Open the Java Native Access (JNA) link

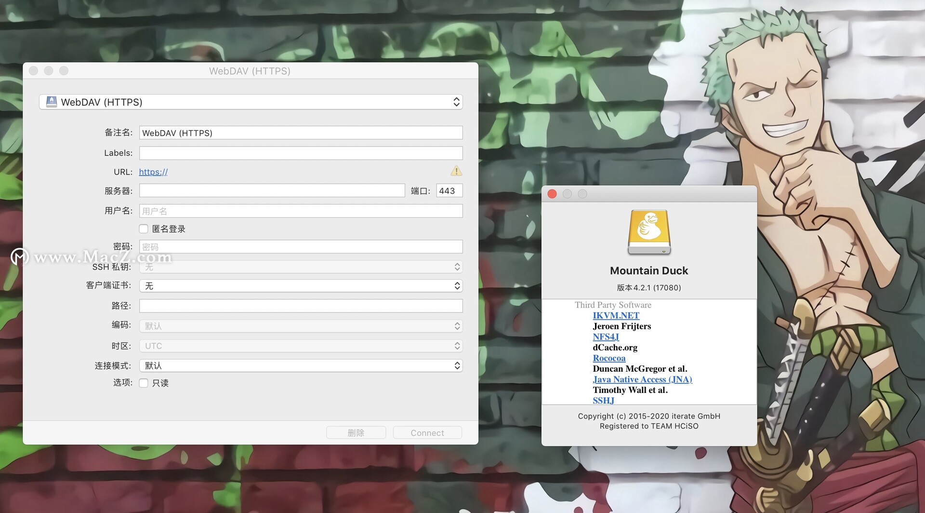point(642,379)
